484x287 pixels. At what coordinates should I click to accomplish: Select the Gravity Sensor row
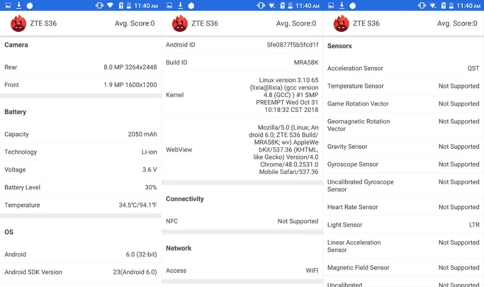[x=404, y=147]
